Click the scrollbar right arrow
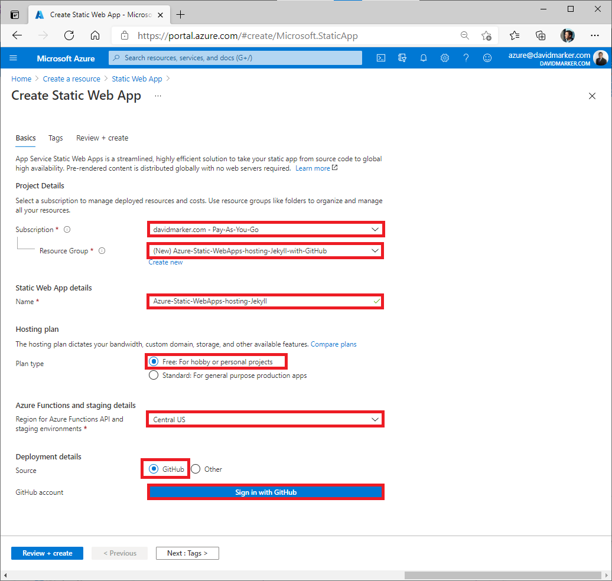Image resolution: width=612 pixels, height=581 pixels. [607, 576]
